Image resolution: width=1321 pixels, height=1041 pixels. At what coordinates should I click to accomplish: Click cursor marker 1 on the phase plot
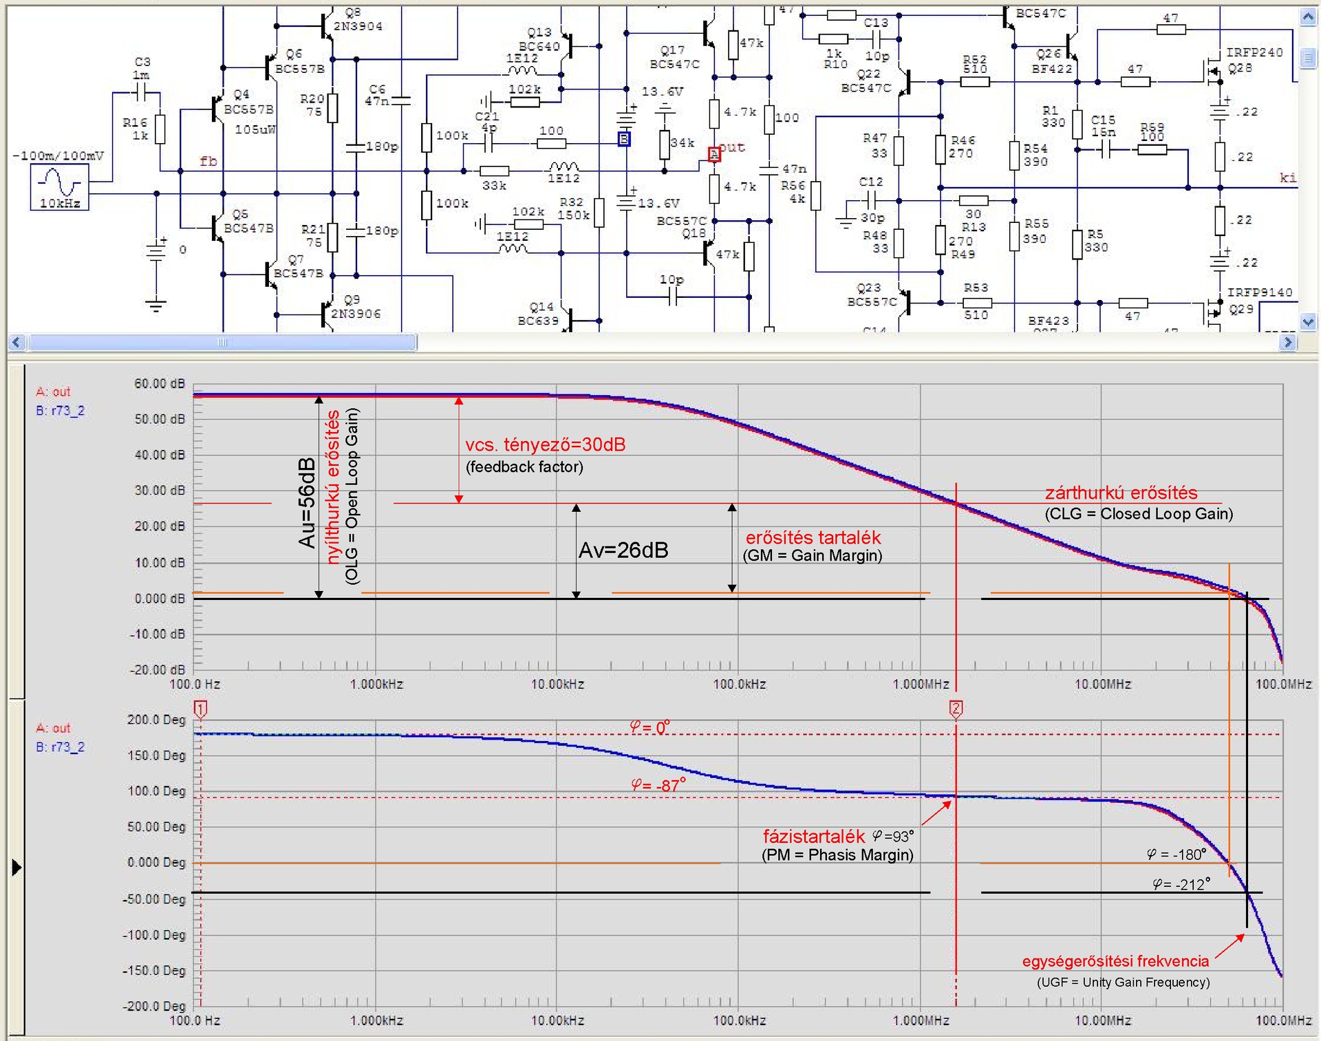tap(200, 709)
